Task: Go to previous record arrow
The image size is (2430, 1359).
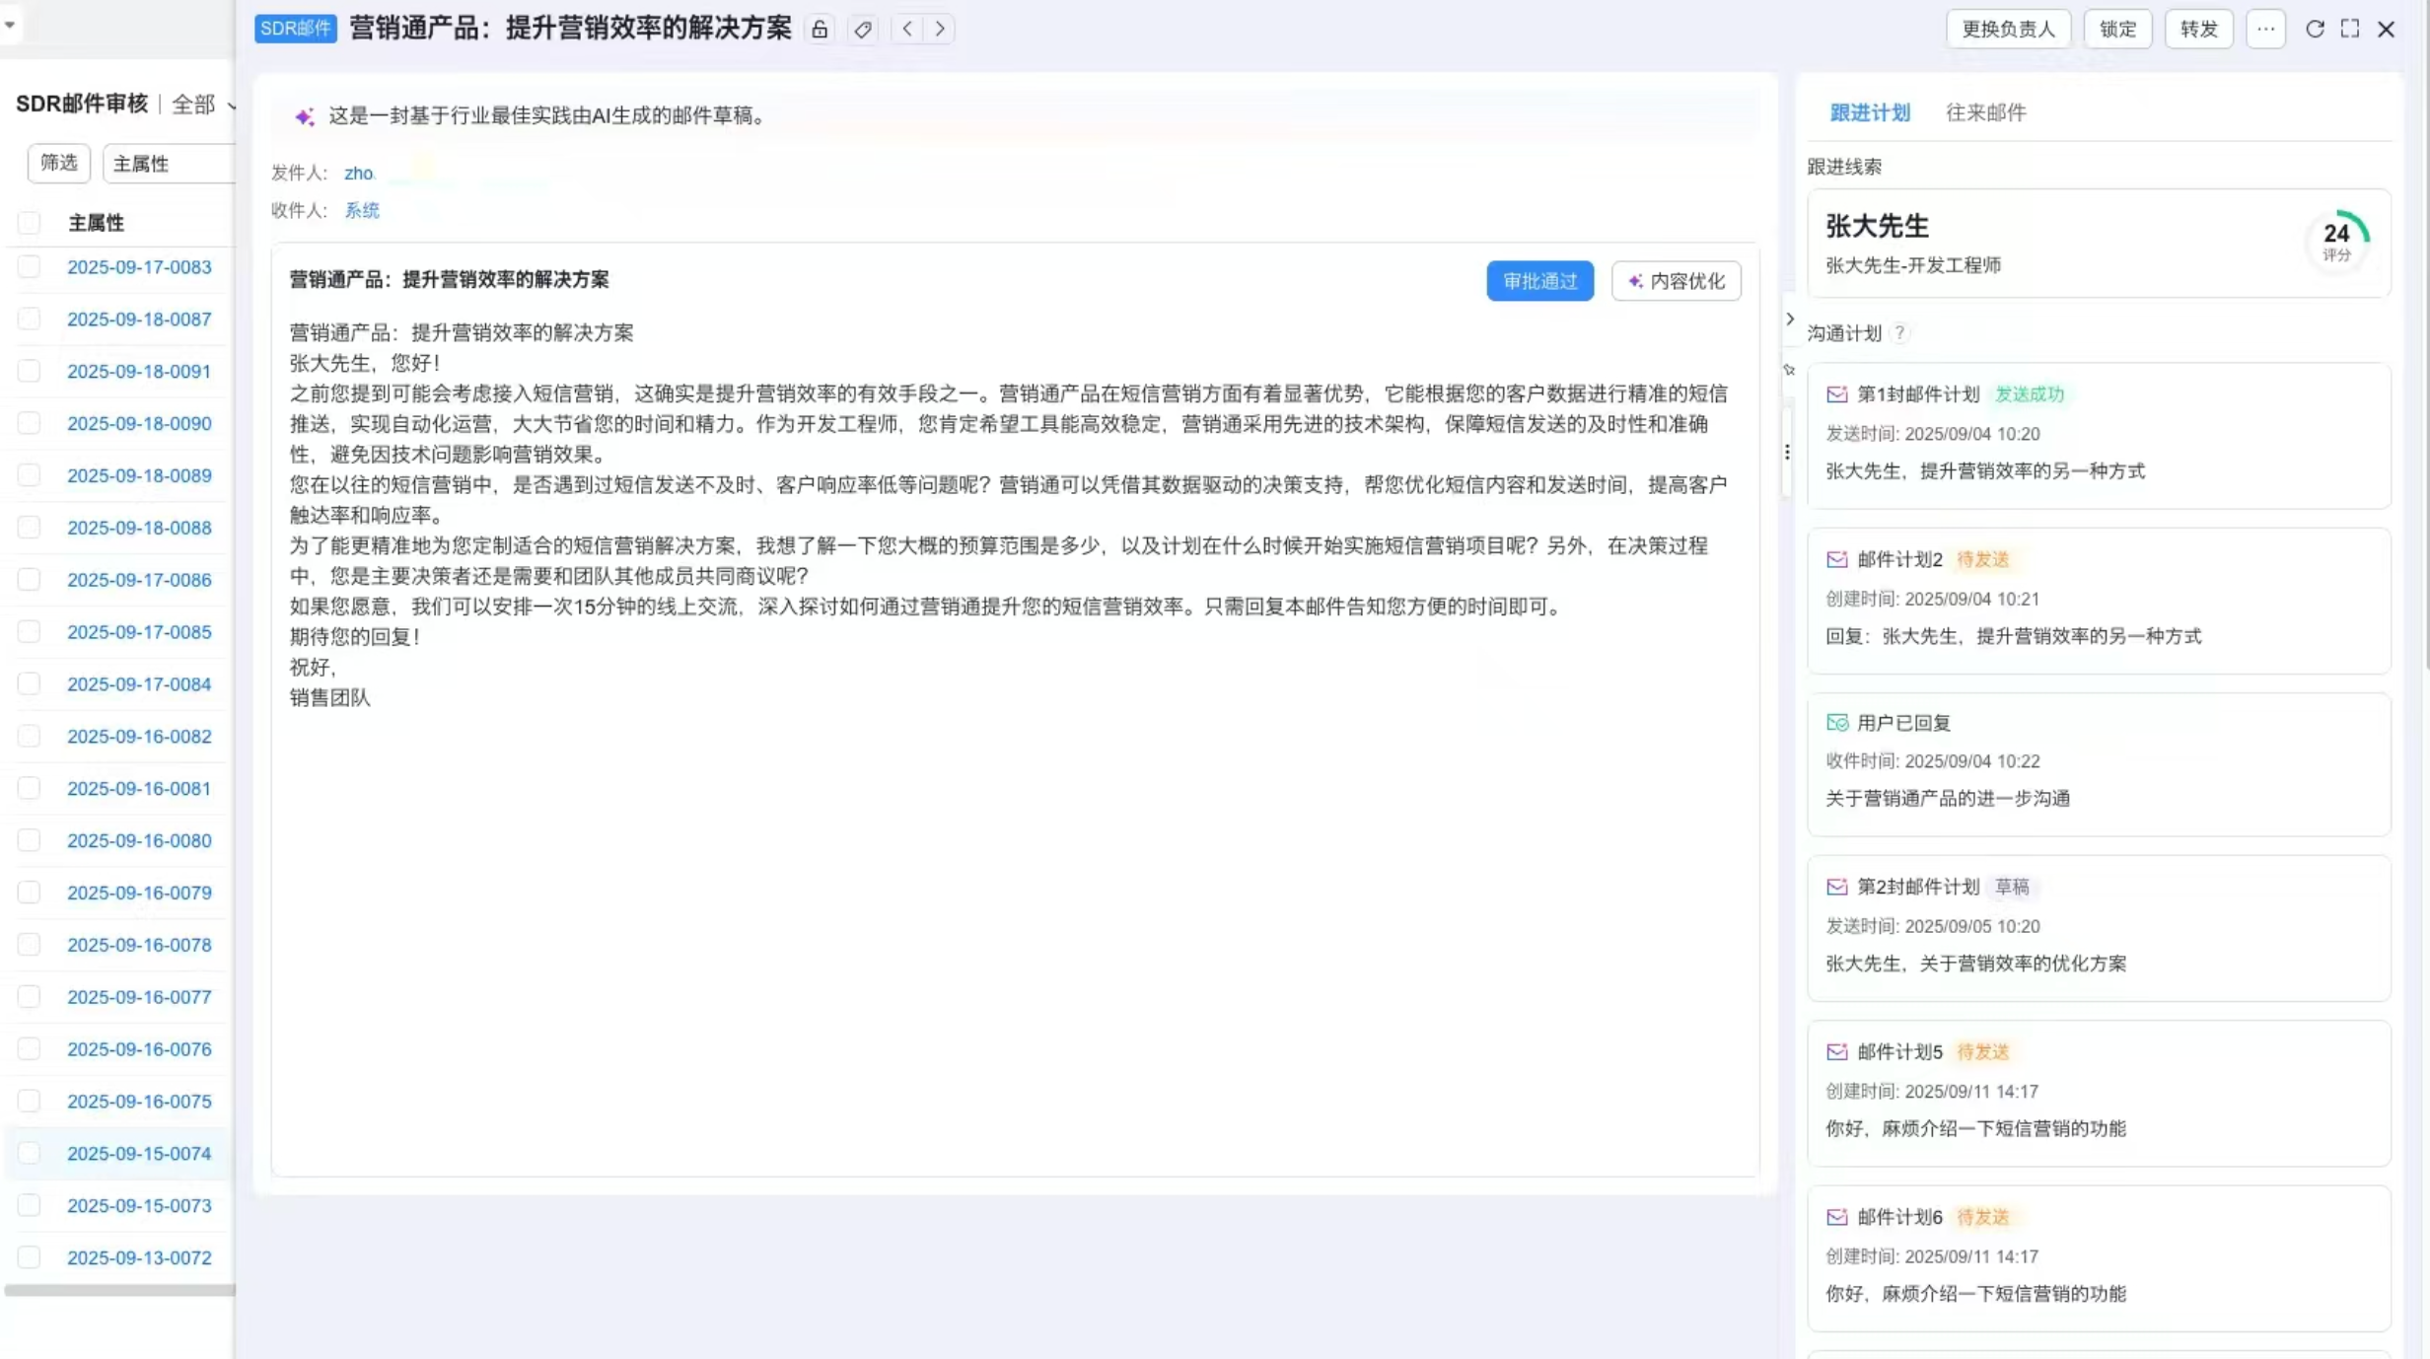Action: point(907,30)
